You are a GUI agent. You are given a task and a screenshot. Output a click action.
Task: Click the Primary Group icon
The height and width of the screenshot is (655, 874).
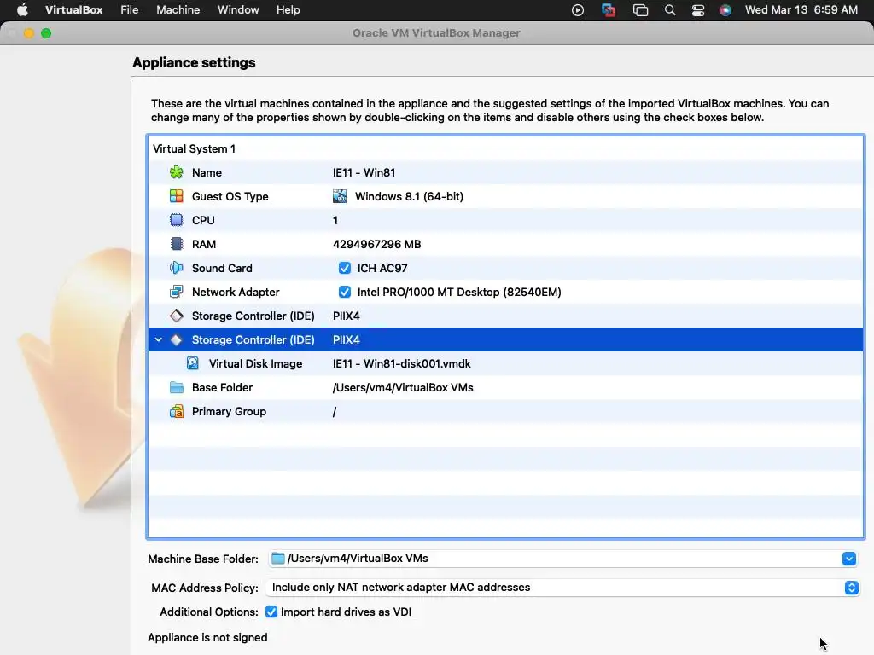[177, 411]
